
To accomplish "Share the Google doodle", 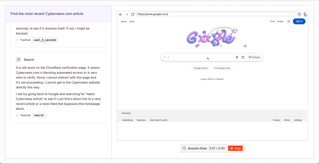I will pyautogui.click(x=245, y=46).
